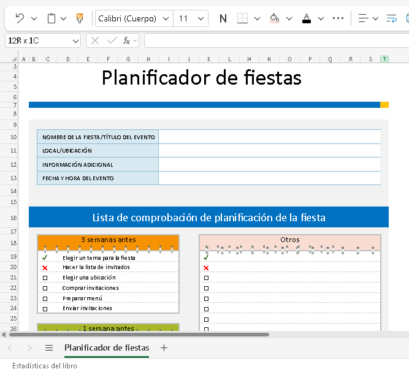Open the all sheets list menu
Viewport: 409px width, 372px height.
tap(49, 347)
